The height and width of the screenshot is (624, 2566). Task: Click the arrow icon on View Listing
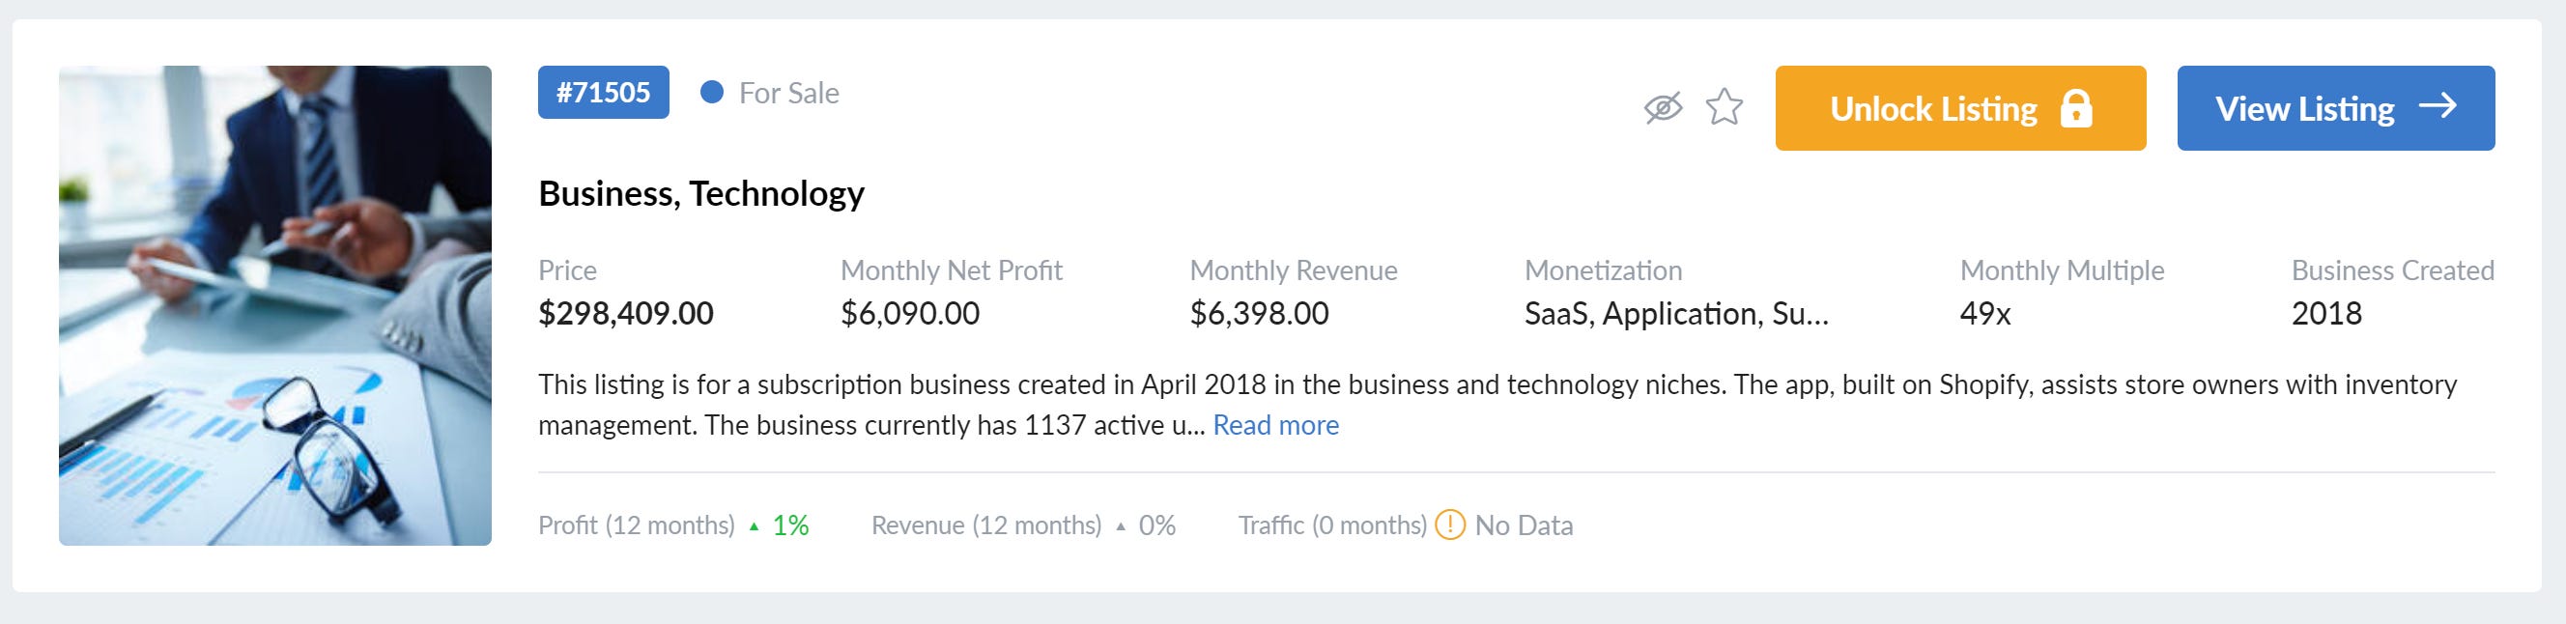[2438, 105]
